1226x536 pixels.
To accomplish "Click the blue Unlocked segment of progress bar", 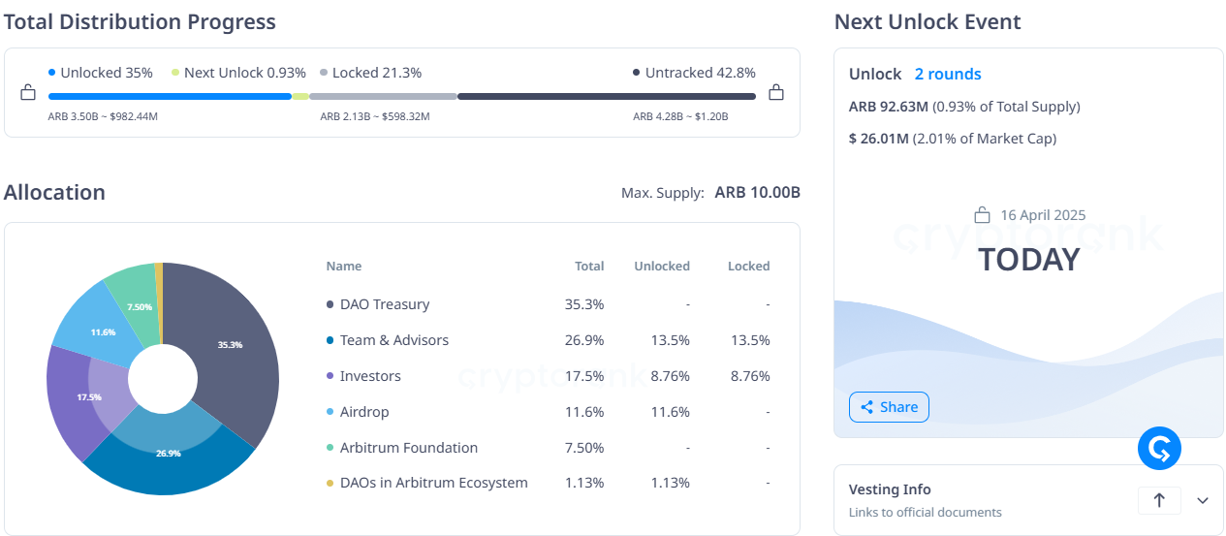I will click(x=170, y=97).
